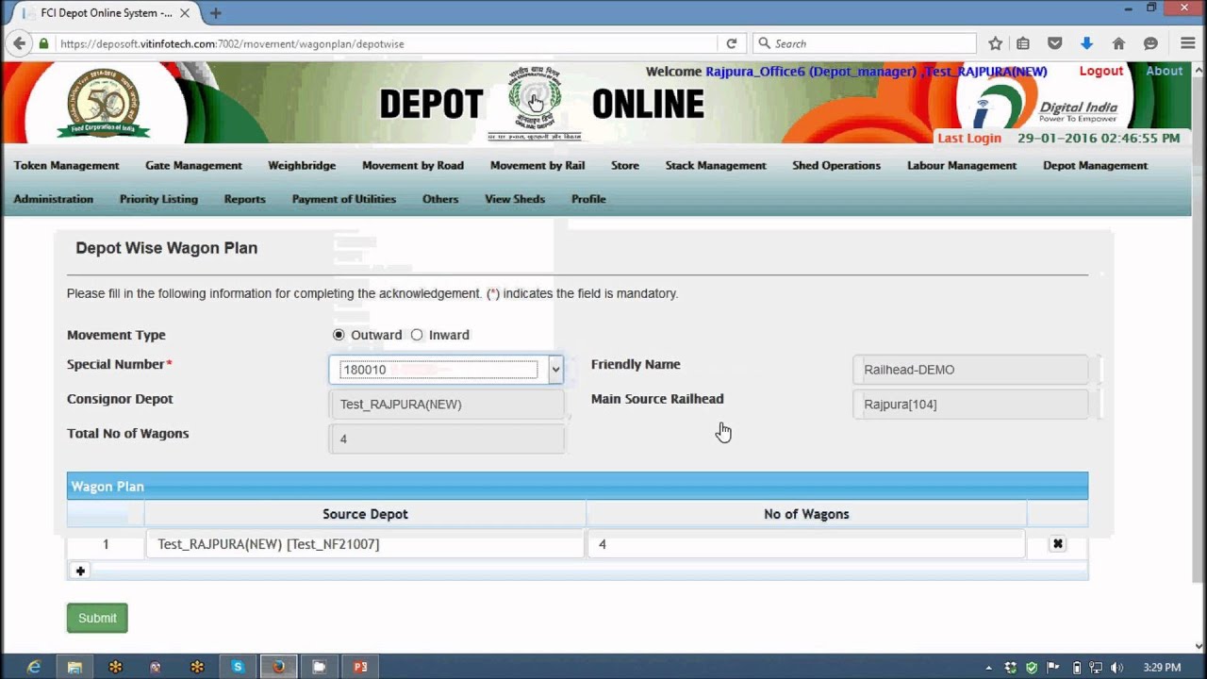The width and height of the screenshot is (1207, 679).
Task: Click the Total No of Wagons field
Action: [x=446, y=439]
